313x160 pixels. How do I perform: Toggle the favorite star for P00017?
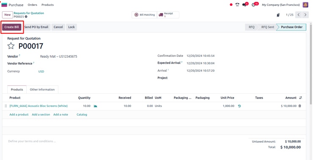click(x=11, y=46)
